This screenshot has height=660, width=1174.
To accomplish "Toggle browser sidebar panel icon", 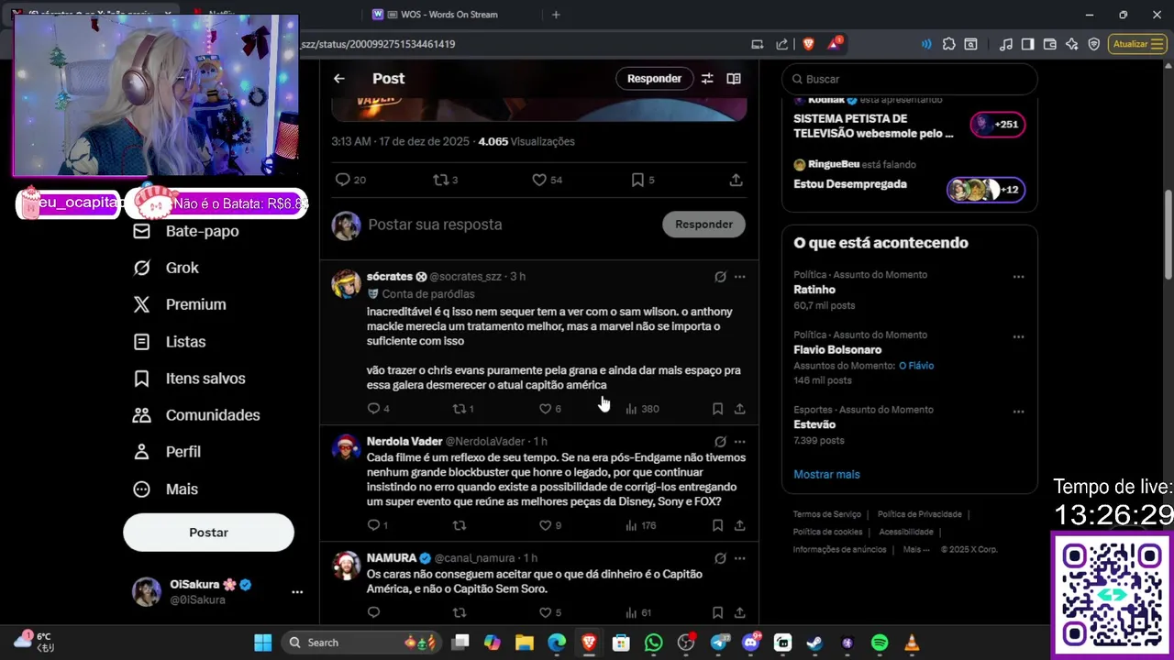I will [x=1027, y=44].
